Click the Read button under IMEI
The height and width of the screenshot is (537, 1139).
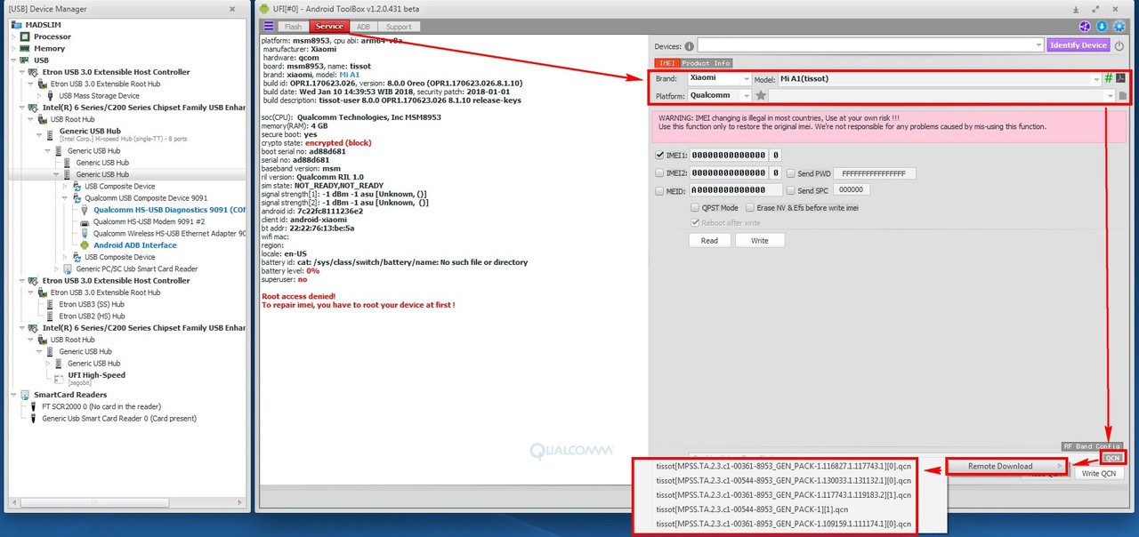[x=709, y=240]
